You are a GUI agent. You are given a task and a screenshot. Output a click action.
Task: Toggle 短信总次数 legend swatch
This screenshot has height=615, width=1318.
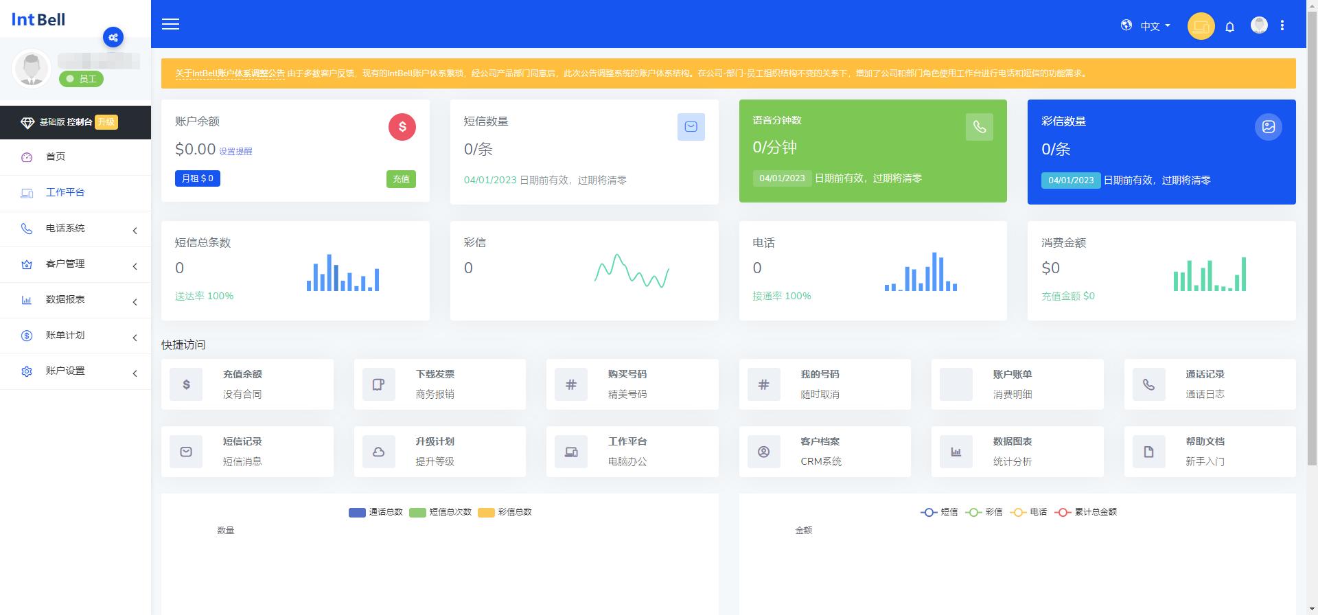pyautogui.click(x=417, y=512)
